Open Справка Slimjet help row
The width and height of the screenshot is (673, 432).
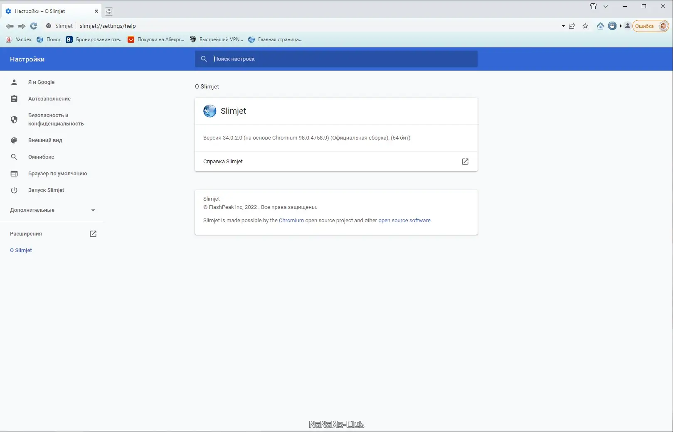point(336,162)
